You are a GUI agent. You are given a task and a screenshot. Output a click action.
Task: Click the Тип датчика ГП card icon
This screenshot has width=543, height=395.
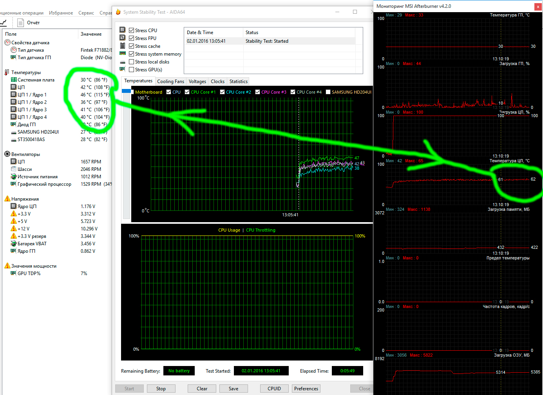13,58
